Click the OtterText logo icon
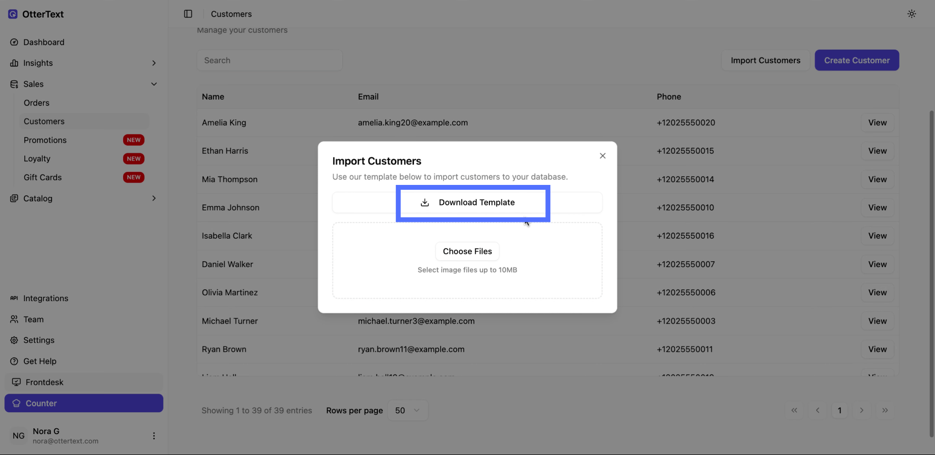 (13, 14)
